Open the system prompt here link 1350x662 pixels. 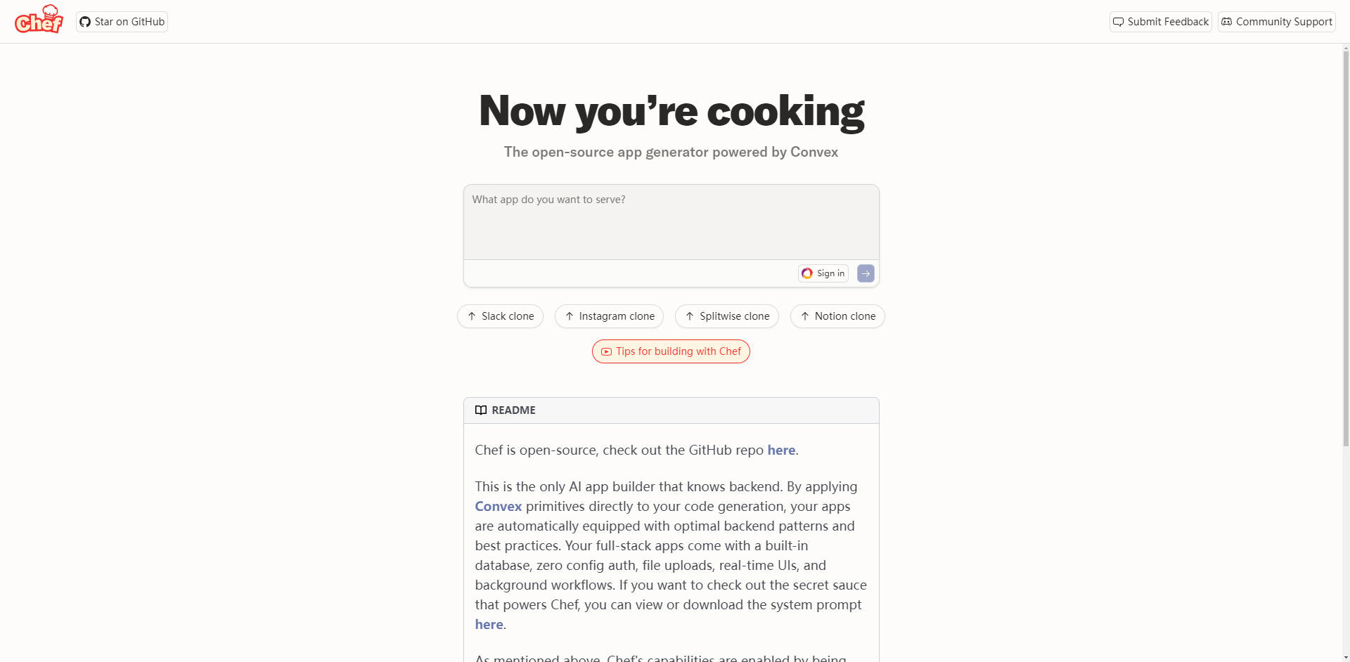pos(488,624)
